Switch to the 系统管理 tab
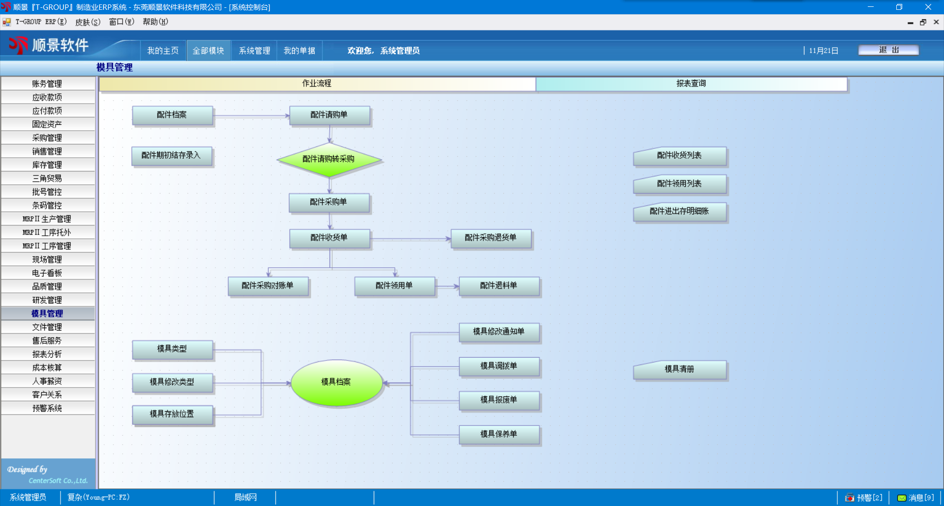The image size is (944, 506). (x=254, y=51)
